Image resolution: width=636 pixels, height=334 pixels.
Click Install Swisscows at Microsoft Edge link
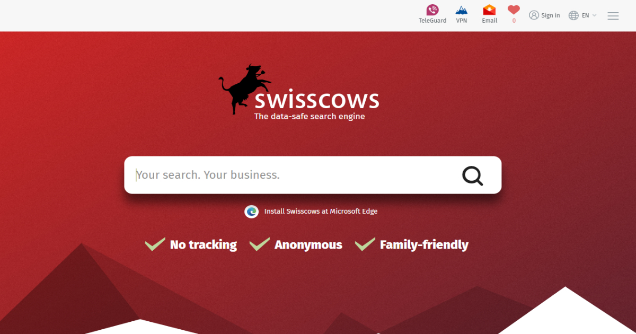pos(321,211)
